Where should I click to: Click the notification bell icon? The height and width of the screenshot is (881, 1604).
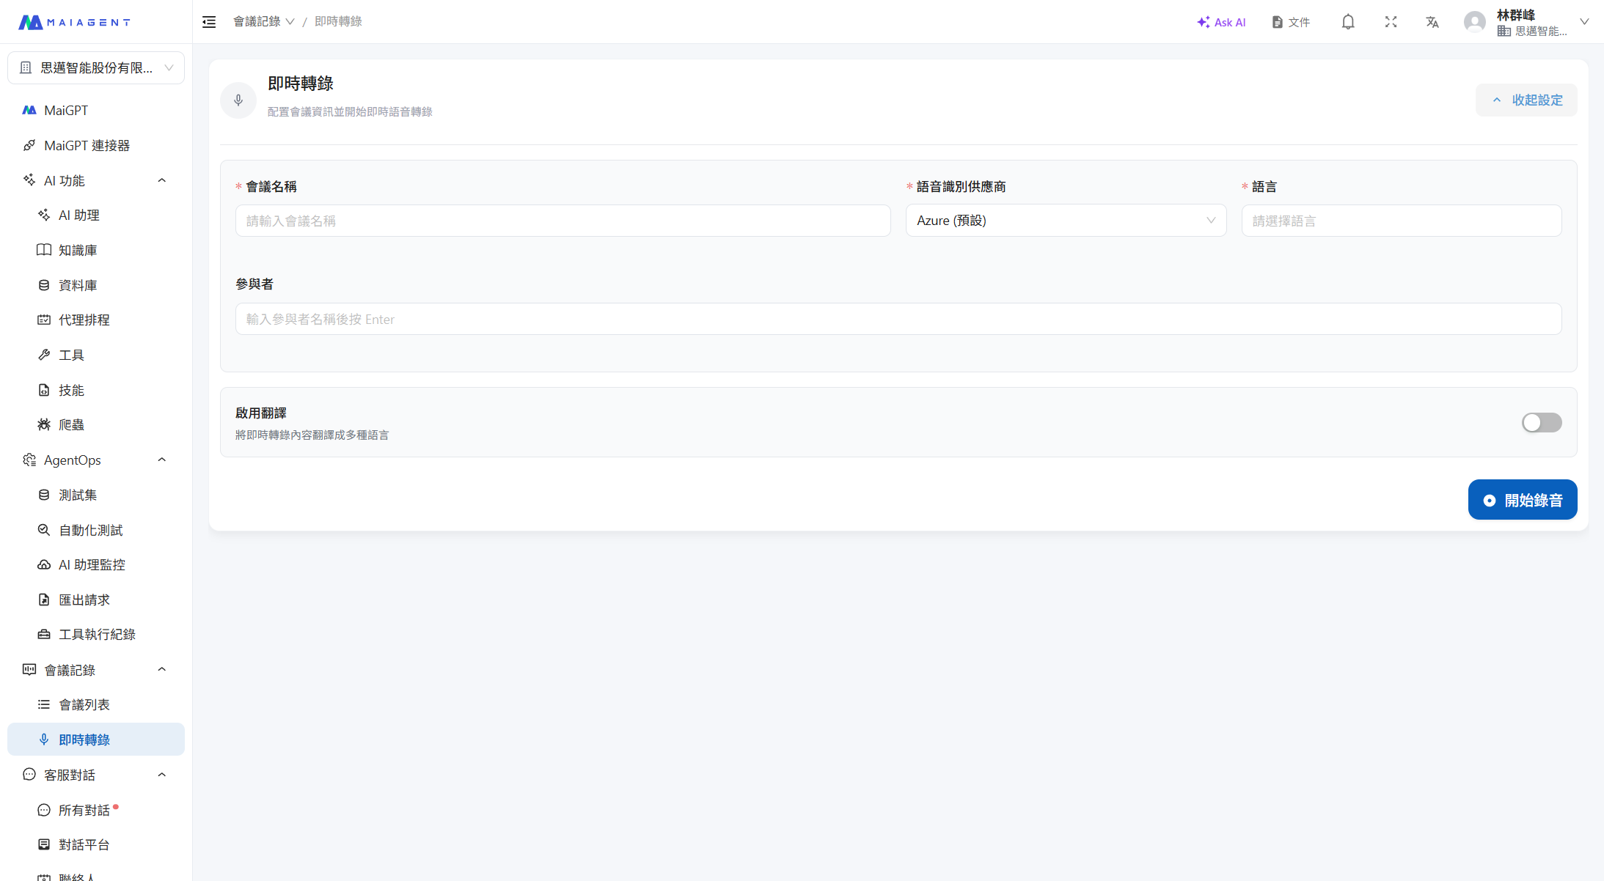(1348, 22)
